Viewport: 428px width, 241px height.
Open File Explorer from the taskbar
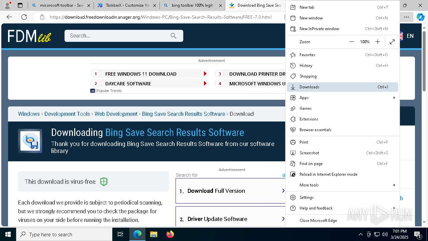(x=153, y=234)
